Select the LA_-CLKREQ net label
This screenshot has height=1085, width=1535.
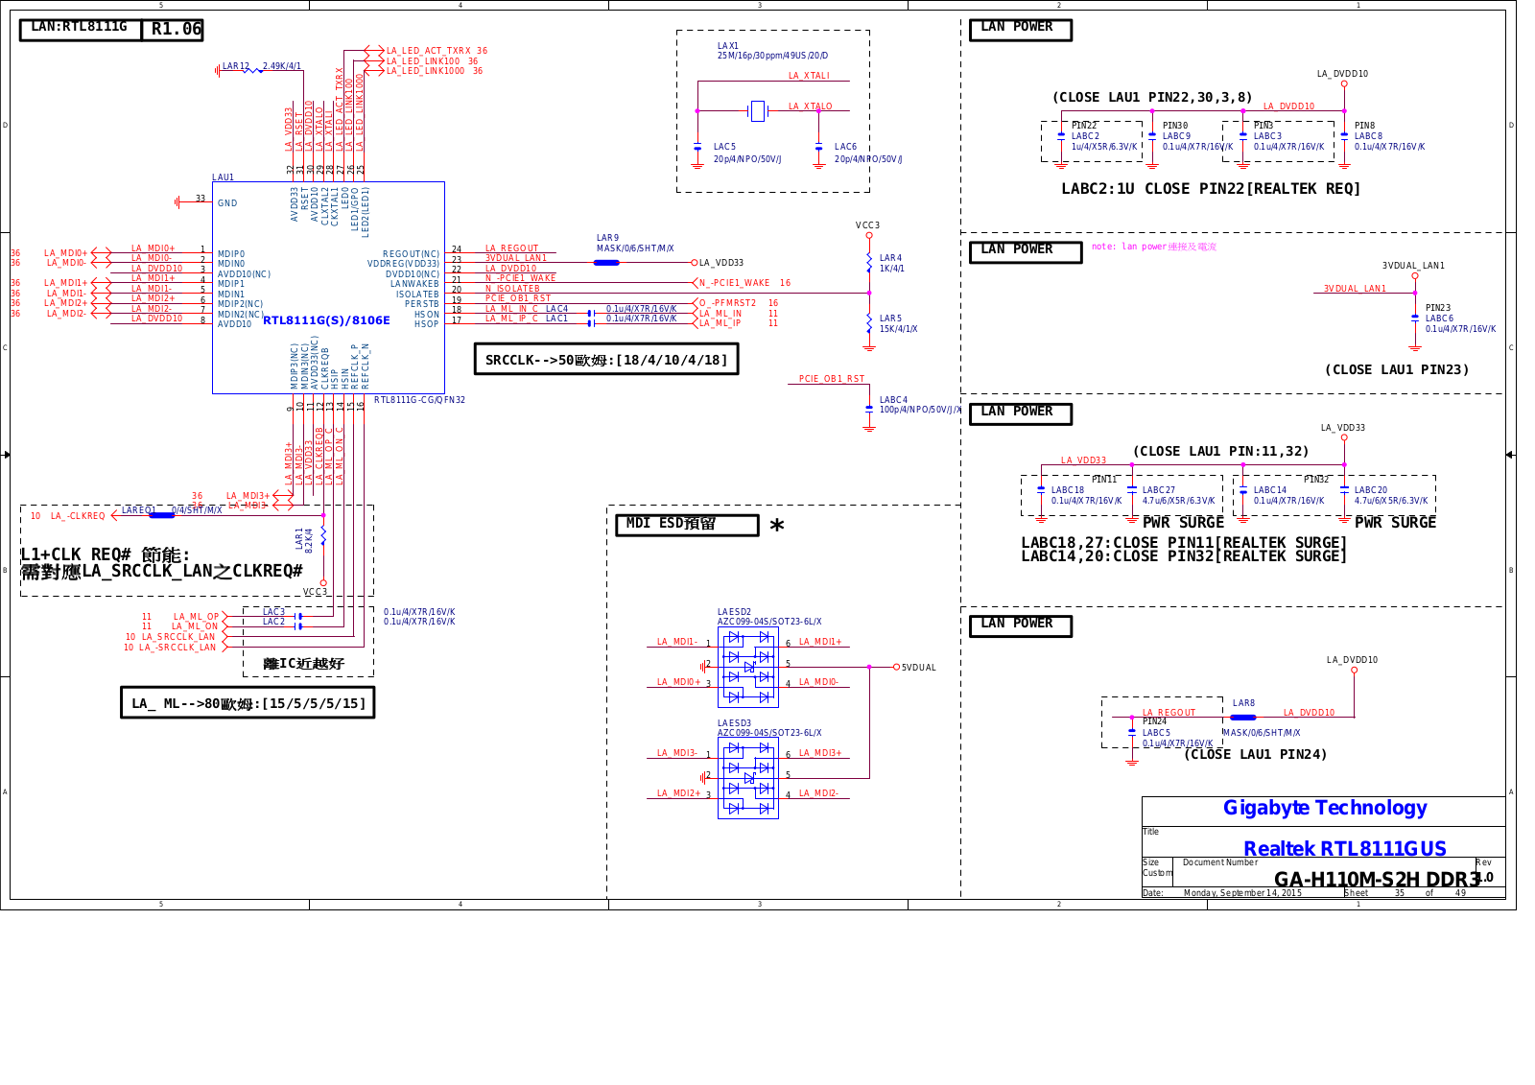click(x=78, y=516)
